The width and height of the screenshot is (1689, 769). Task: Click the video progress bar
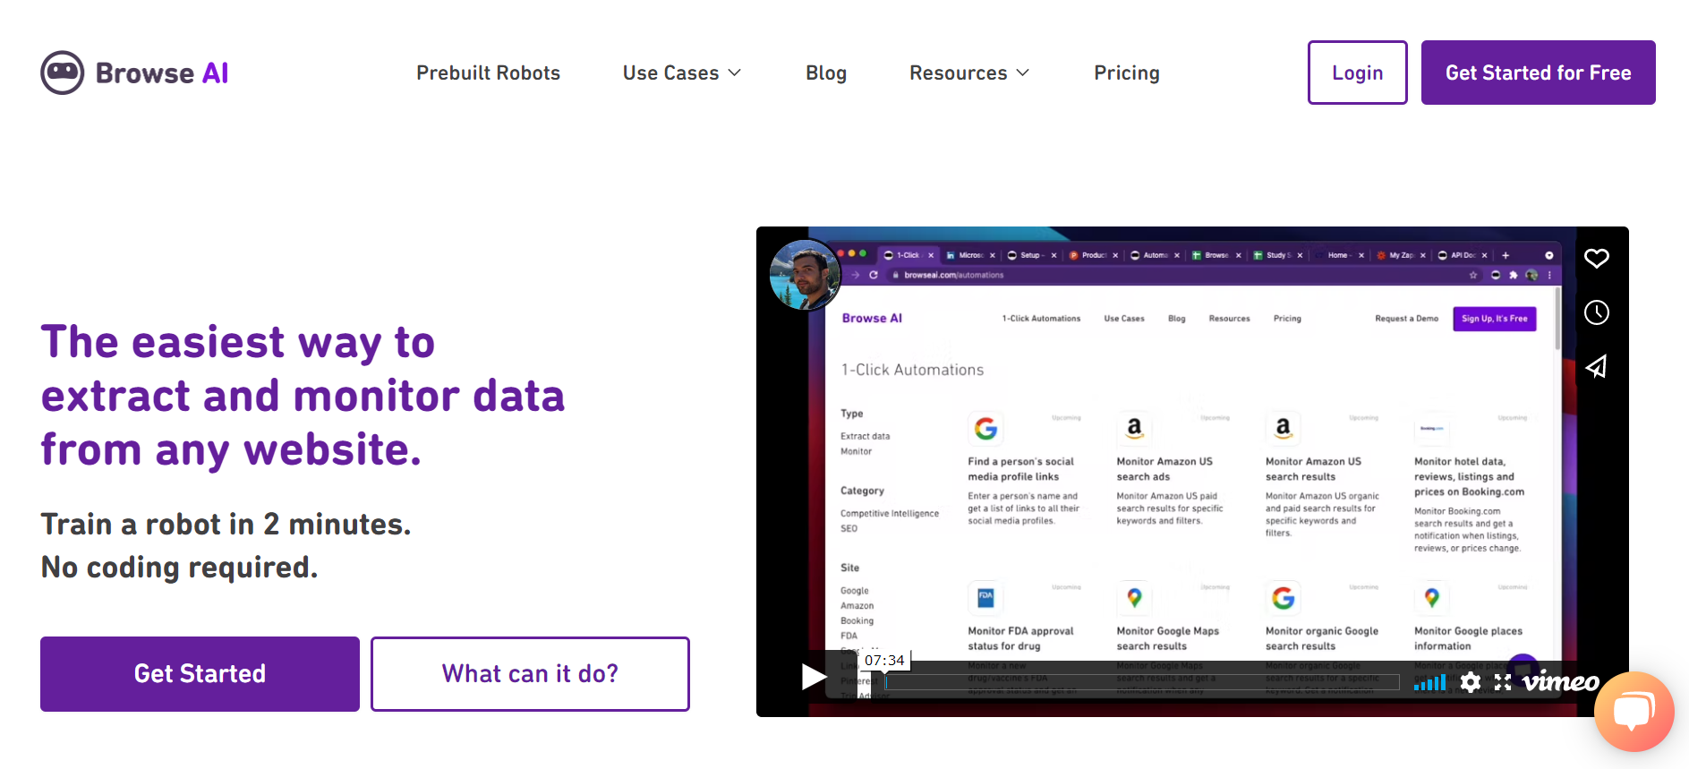click(x=1142, y=682)
